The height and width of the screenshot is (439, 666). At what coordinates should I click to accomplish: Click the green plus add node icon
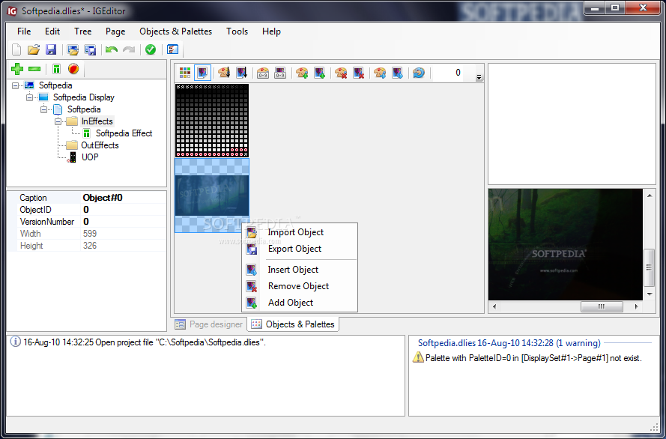pyautogui.click(x=17, y=69)
